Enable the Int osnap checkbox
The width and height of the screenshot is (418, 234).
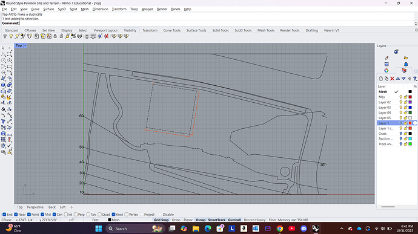(x=66, y=214)
